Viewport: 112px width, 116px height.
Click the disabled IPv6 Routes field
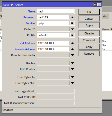(53, 69)
